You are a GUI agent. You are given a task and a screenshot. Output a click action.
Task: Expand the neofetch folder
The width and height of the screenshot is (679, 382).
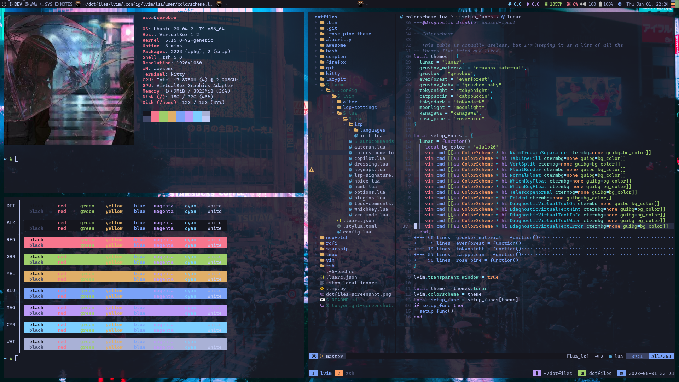[334, 238]
